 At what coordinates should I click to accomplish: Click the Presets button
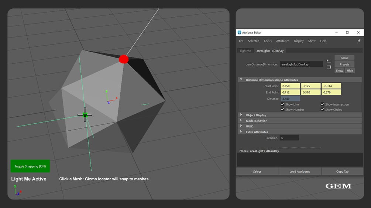coord(344,64)
